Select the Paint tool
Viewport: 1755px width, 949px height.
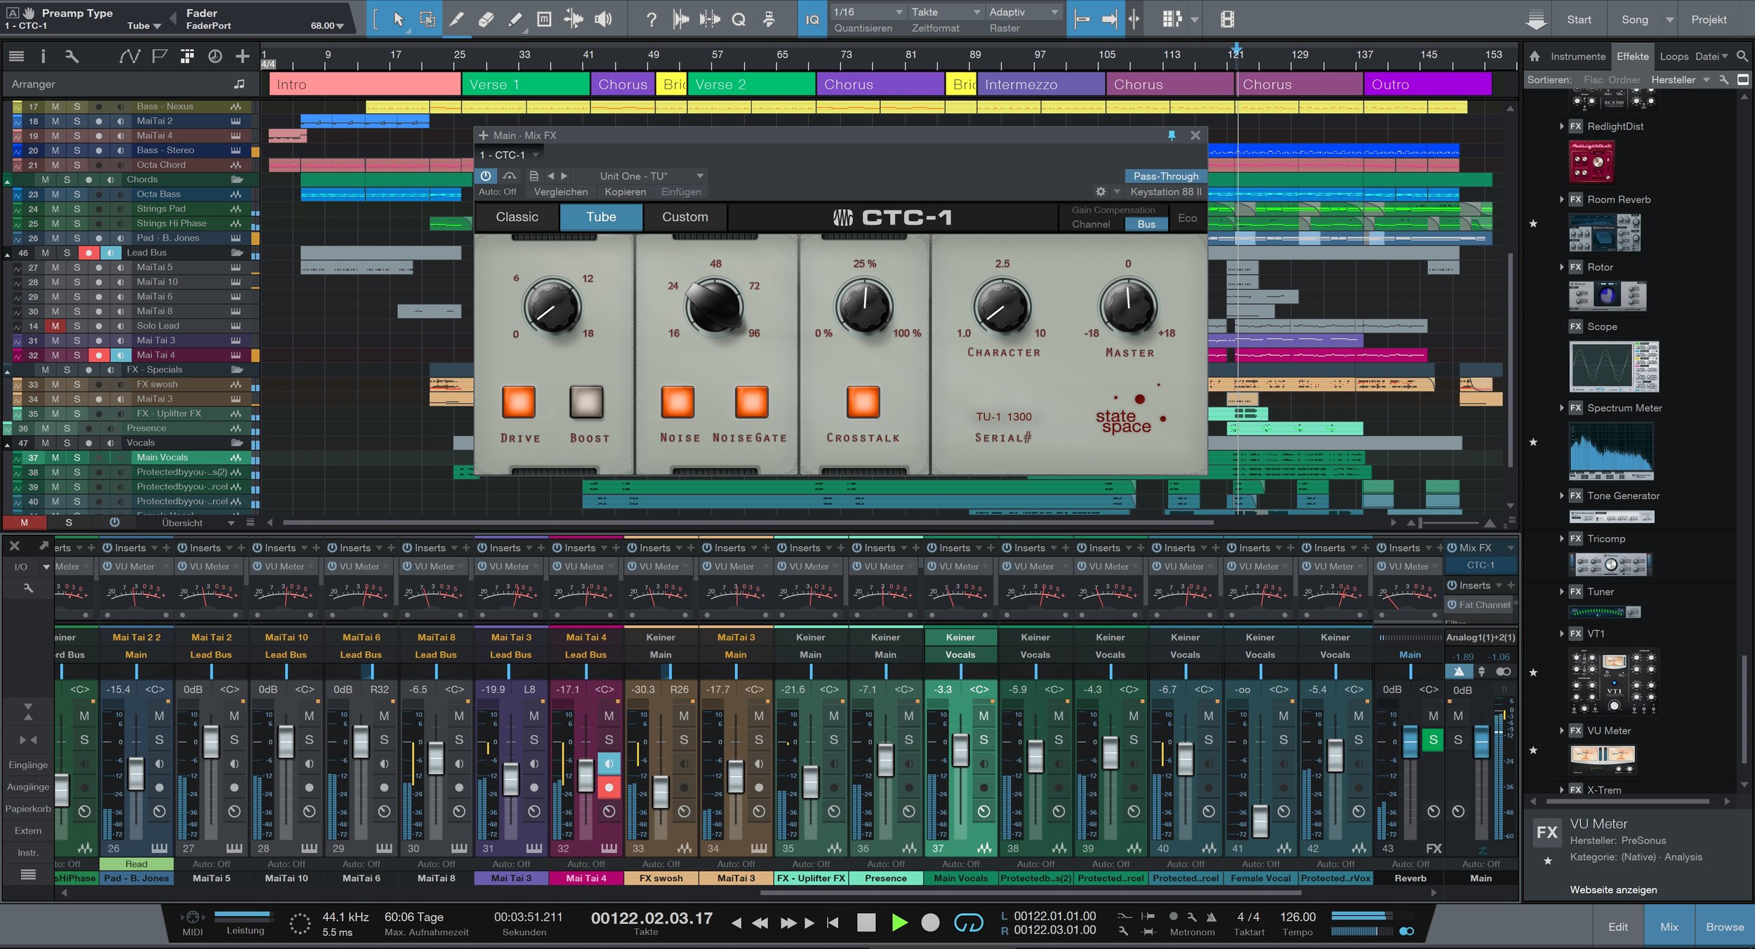[x=515, y=19]
